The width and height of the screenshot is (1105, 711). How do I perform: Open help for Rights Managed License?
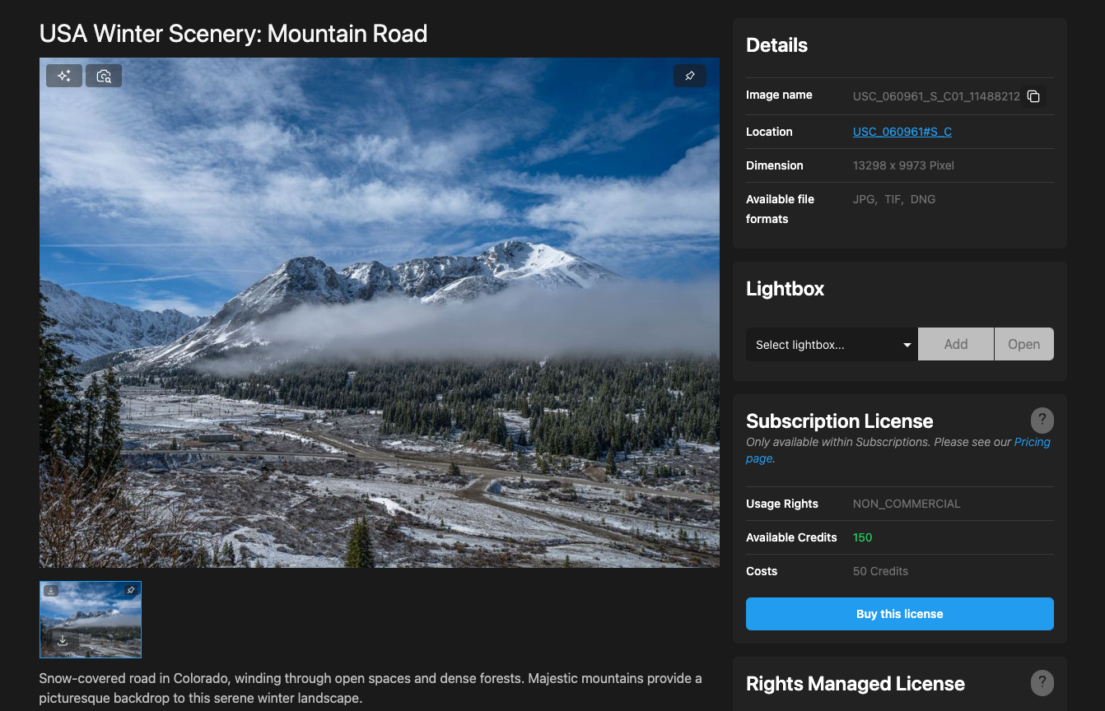[x=1042, y=682]
